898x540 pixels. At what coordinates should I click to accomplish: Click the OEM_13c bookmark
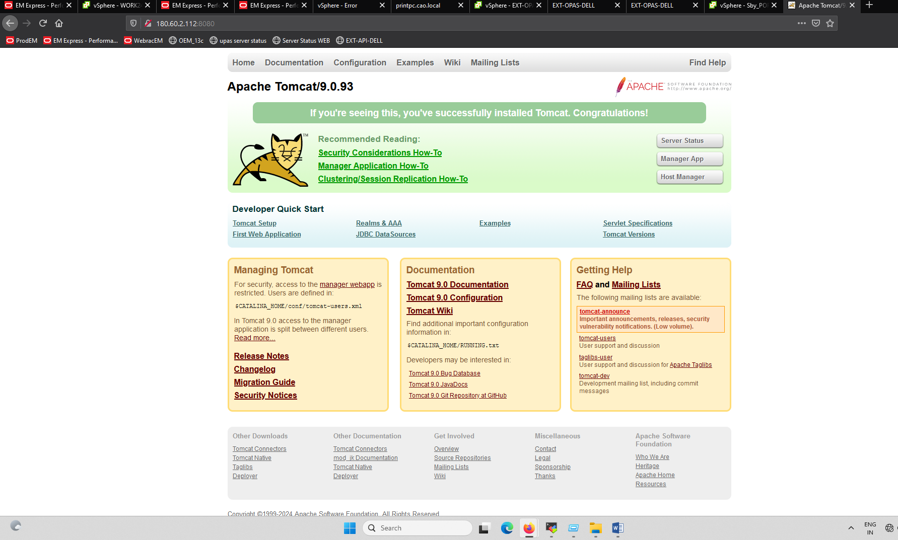coord(186,41)
